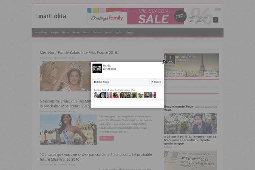Open the Deco menu item
The height and width of the screenshot is (170, 255).
[86, 32]
